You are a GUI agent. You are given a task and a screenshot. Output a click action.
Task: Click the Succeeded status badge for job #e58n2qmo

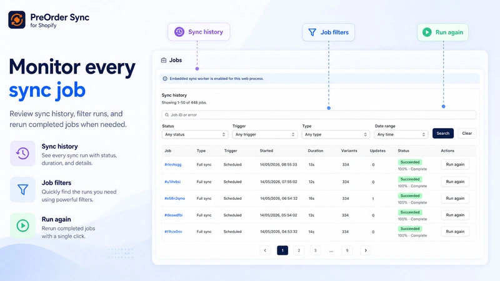click(410, 196)
